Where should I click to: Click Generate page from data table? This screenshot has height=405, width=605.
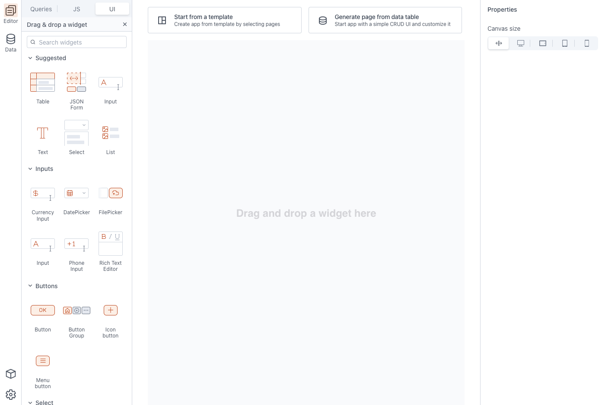[385, 20]
